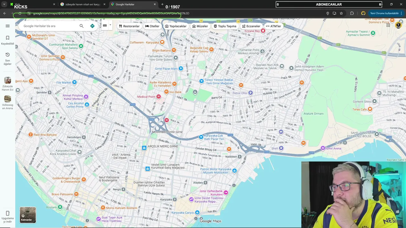The width and height of the screenshot is (406, 228).
Task: Select the Rast Bira Bahçesi pin
Action: click(31, 135)
